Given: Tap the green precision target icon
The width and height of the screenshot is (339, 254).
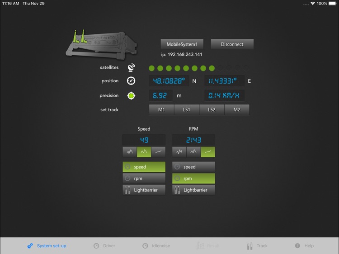Looking at the screenshot, I should pyautogui.click(x=131, y=95).
